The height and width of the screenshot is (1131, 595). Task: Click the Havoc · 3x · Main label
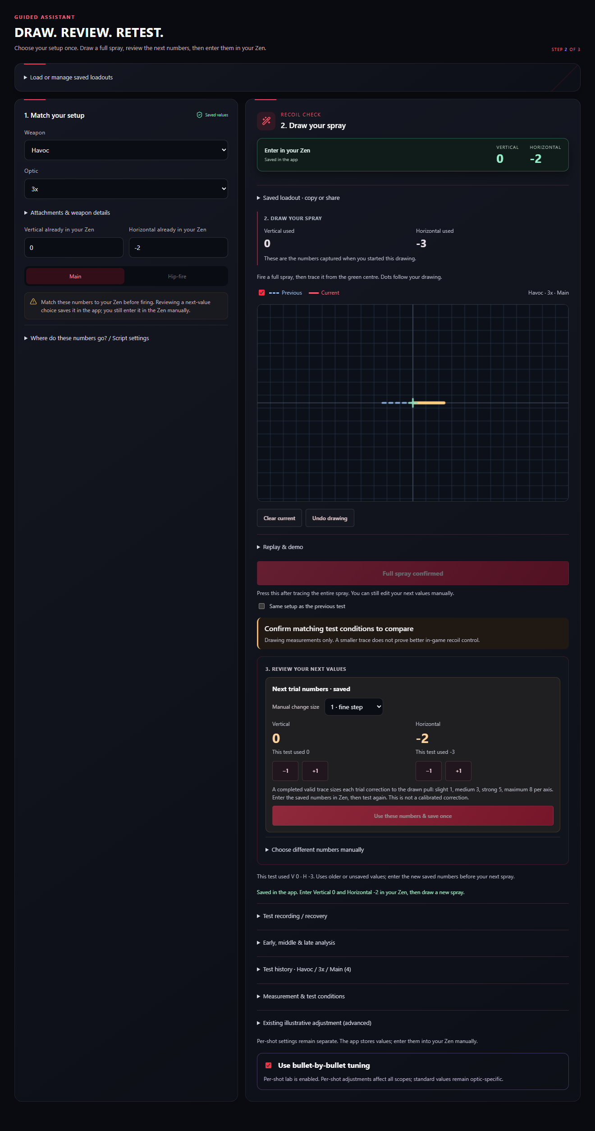(x=549, y=293)
